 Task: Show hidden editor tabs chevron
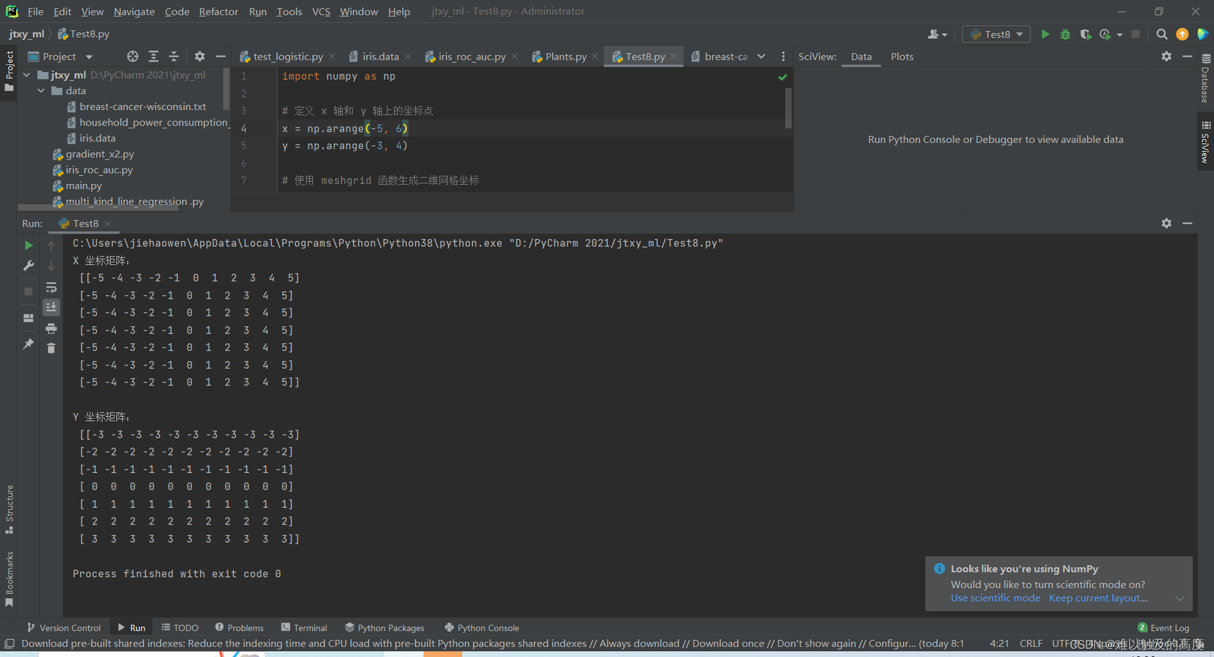coord(761,56)
